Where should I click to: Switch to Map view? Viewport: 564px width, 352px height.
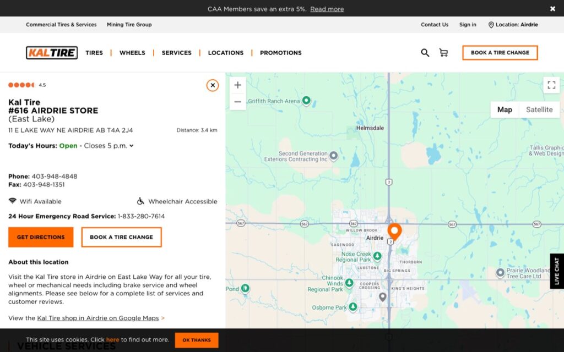[x=505, y=109]
